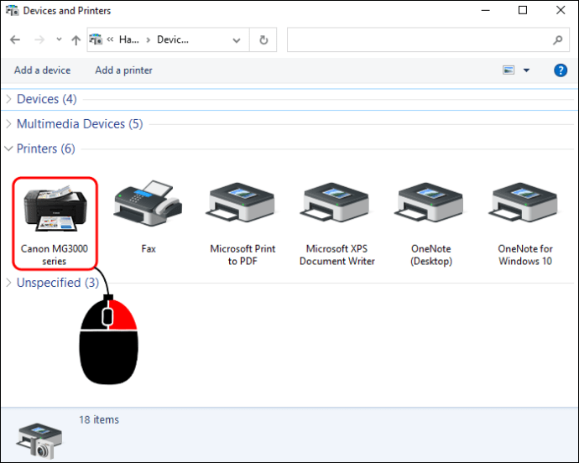Select the Fax device icon
Viewport: 579px width, 463px height.
click(x=149, y=203)
